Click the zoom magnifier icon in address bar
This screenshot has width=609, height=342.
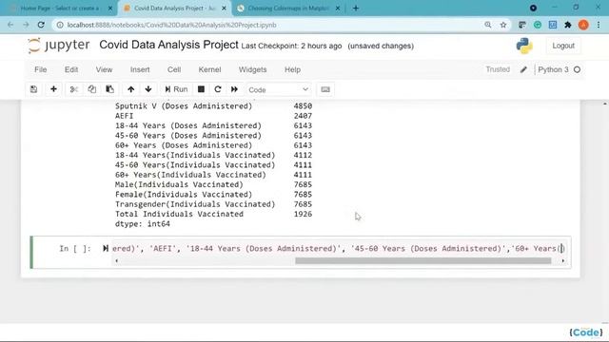tap(488, 25)
